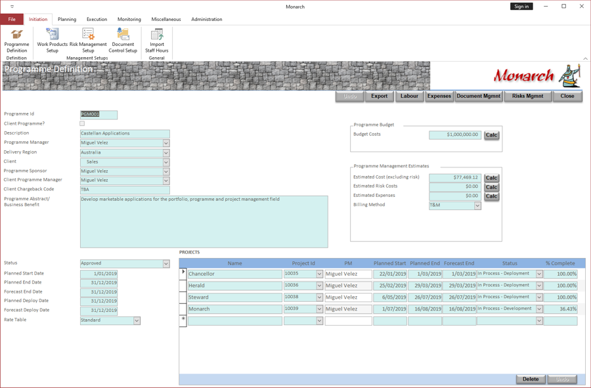The height and width of the screenshot is (388, 591).
Task: Select the Planned Start Date field
Action: [98, 274]
